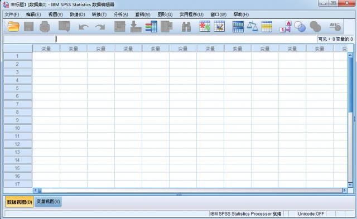357x219 pixels.
Task: Open the 窗口(W) menu
Action: (218, 14)
